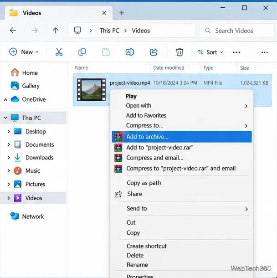Expand the Videos tree node
This screenshot has height=278, width=277.
[x=9, y=198]
